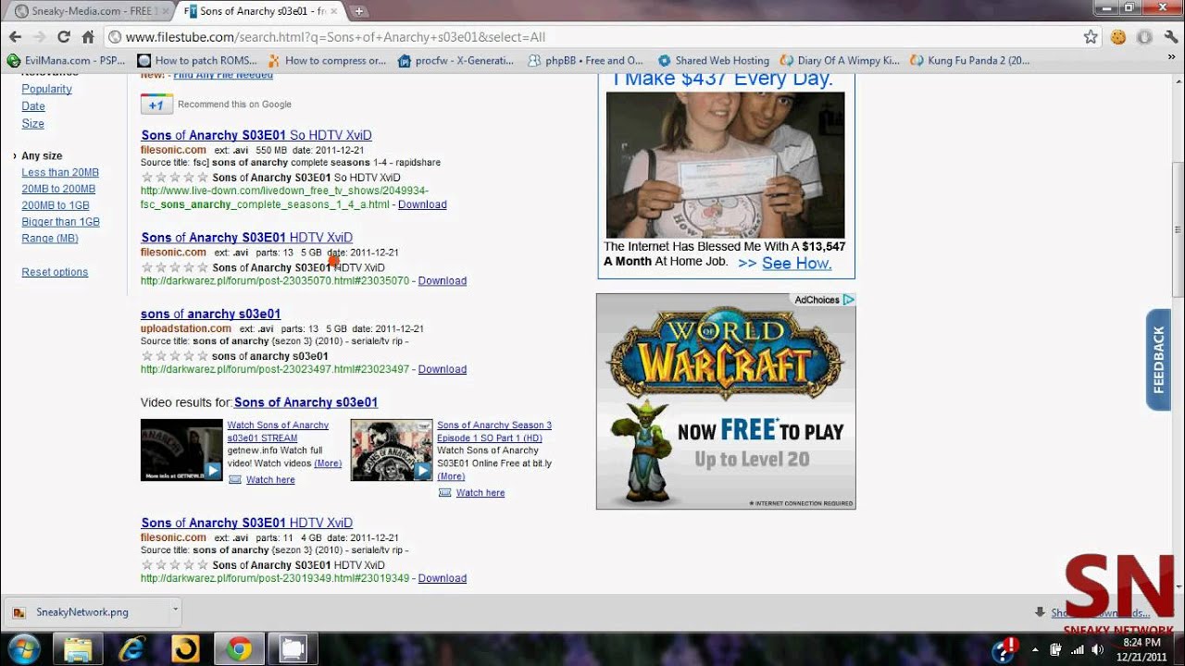Open the phpBB Free bookmark
Screen dimensions: 1185x666
[585, 60]
